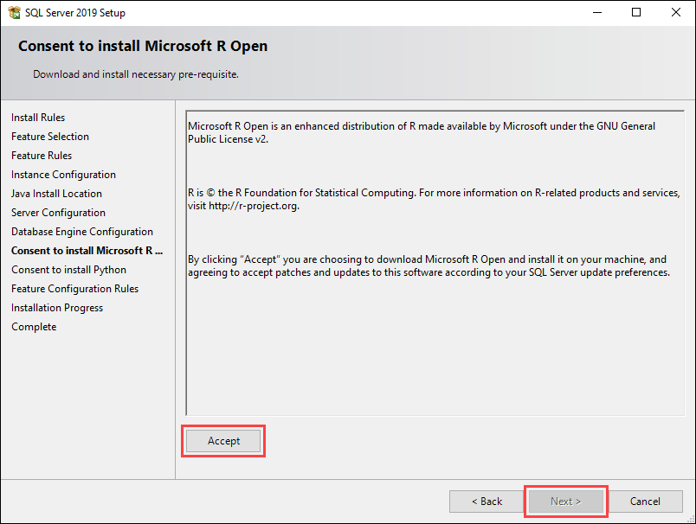Click the http://r-project.org URL text
The width and height of the screenshot is (696, 524).
pos(254,206)
